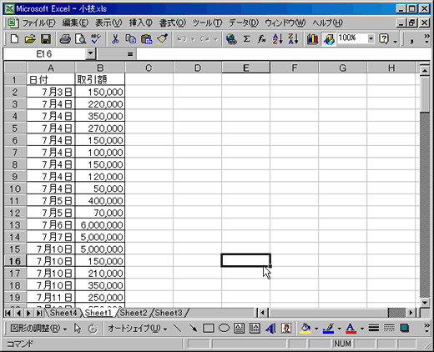Launch the Chart Wizard icon
The height and width of the screenshot is (352, 434).
tap(312, 39)
